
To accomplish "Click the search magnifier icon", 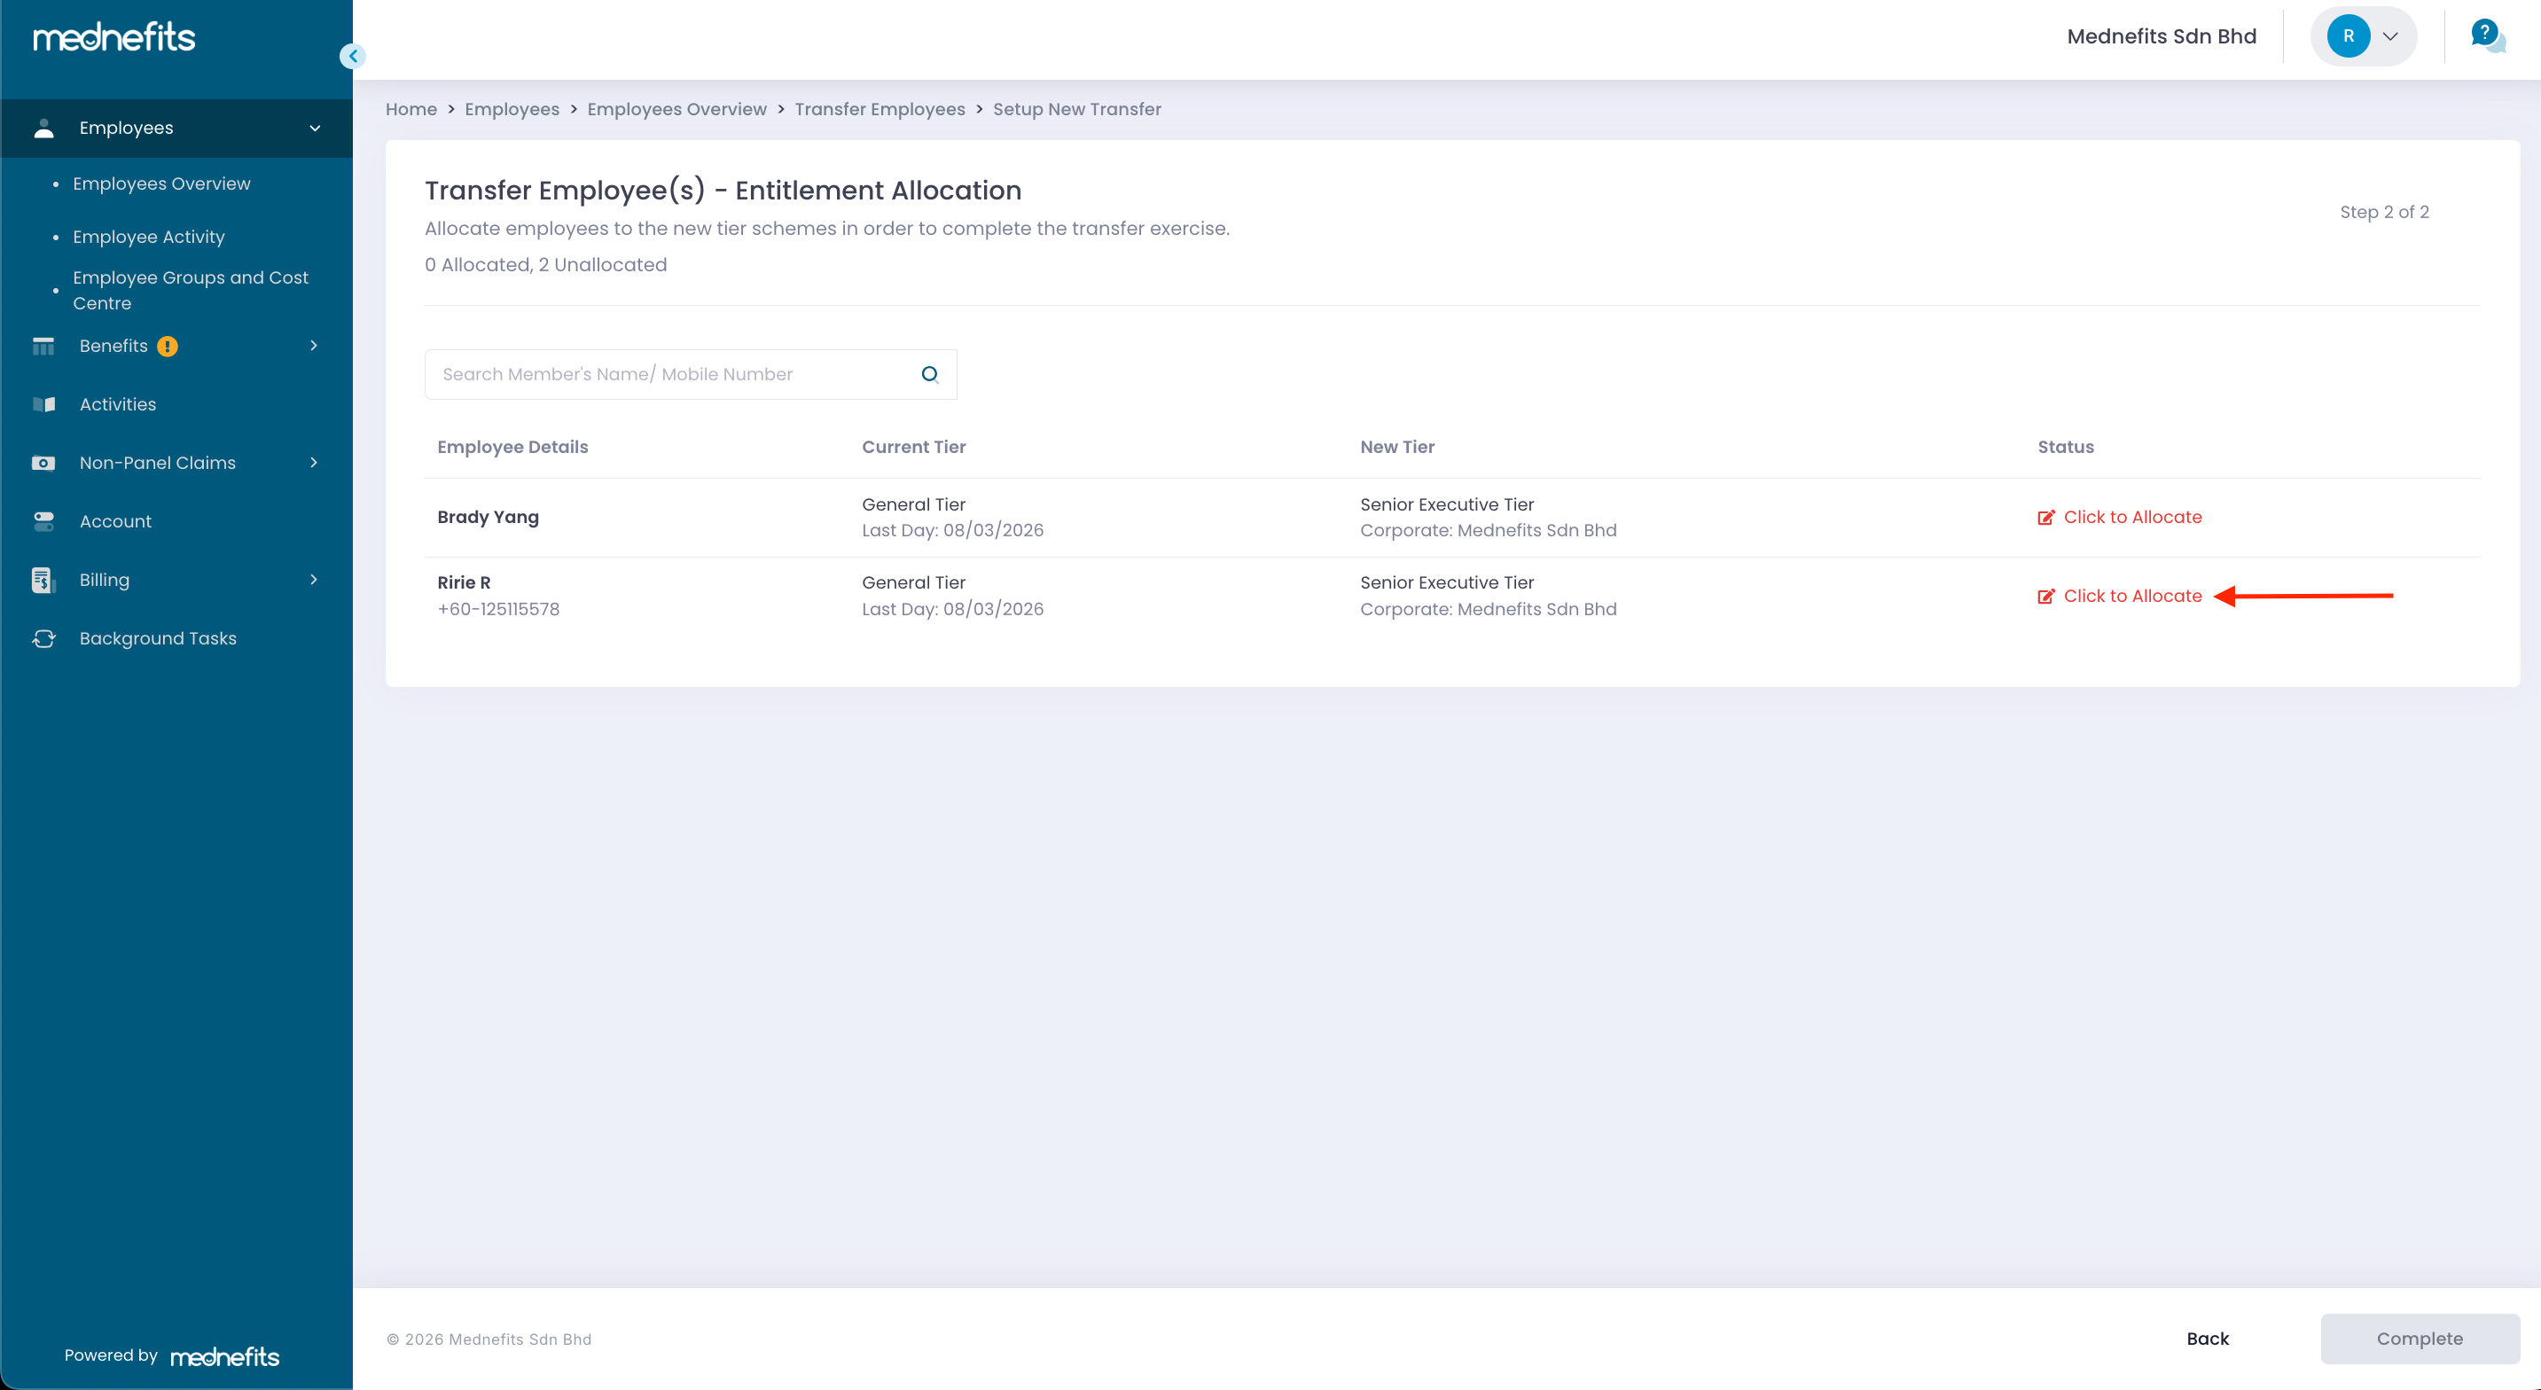I will coord(929,374).
